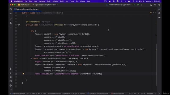Open the LF line separator selector

click(x=138, y=93)
